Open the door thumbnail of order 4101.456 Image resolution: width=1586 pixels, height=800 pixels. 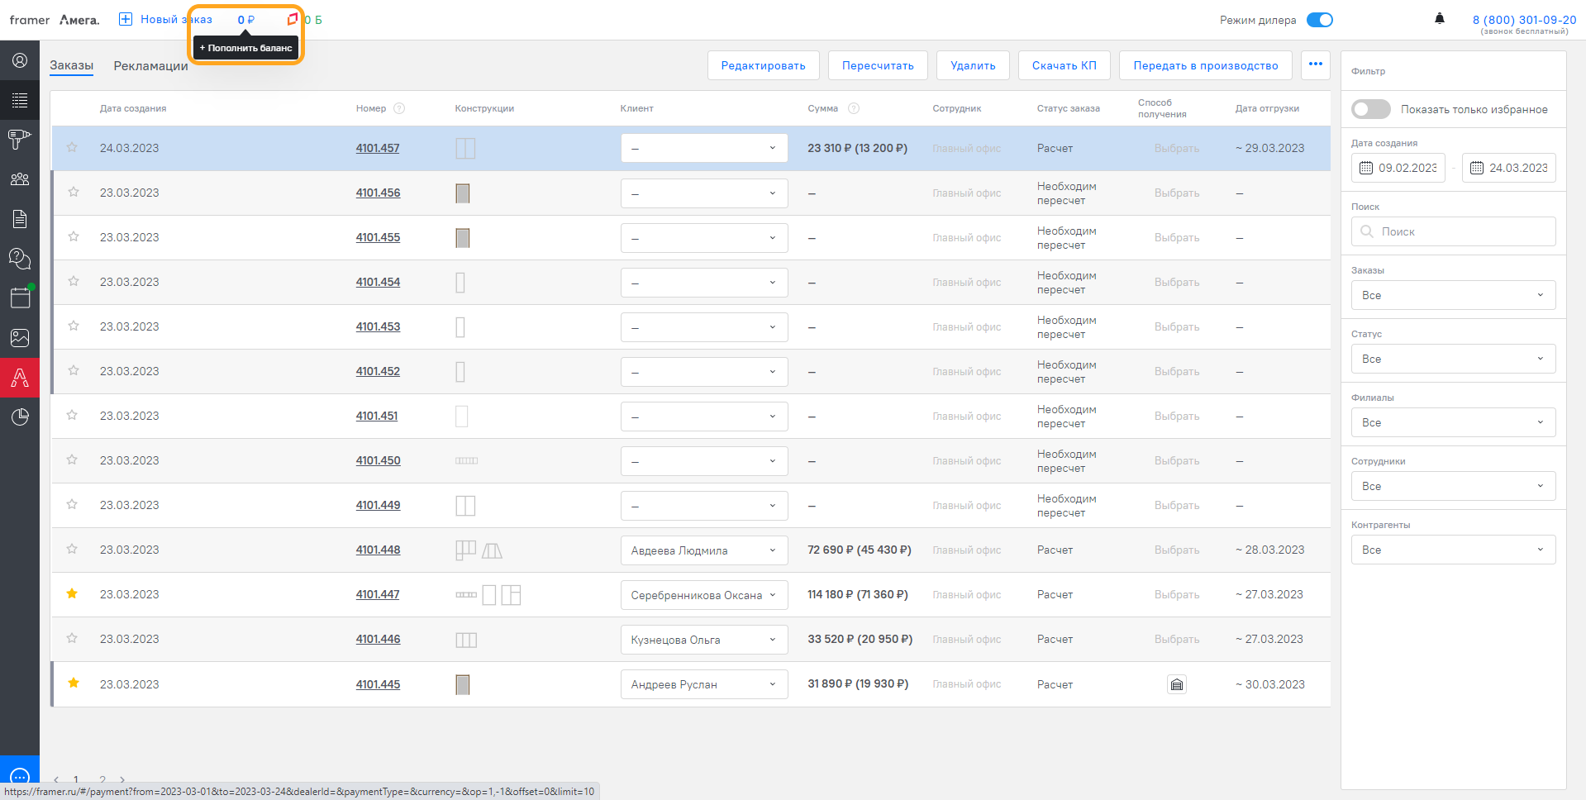pyautogui.click(x=463, y=193)
